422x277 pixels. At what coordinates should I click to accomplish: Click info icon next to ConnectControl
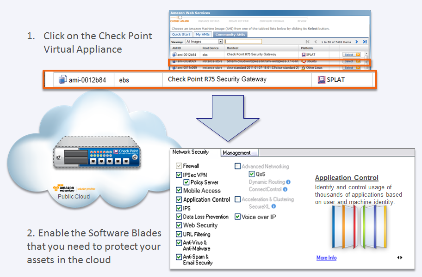click(x=285, y=189)
